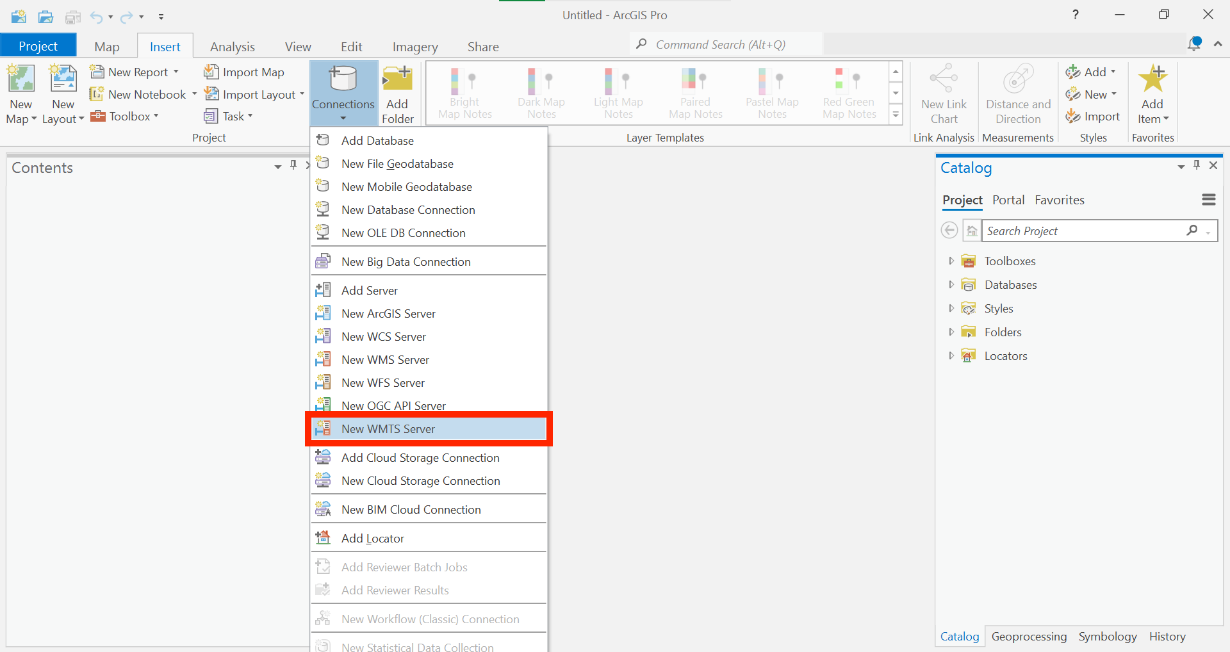The width and height of the screenshot is (1230, 652).
Task: Switch to Portal in the Catalog pane
Action: (1008, 200)
